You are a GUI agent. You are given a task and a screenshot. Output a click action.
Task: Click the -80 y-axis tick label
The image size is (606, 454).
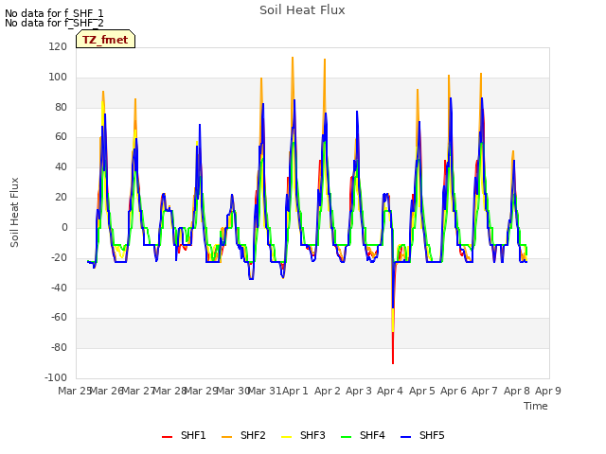click(59, 347)
